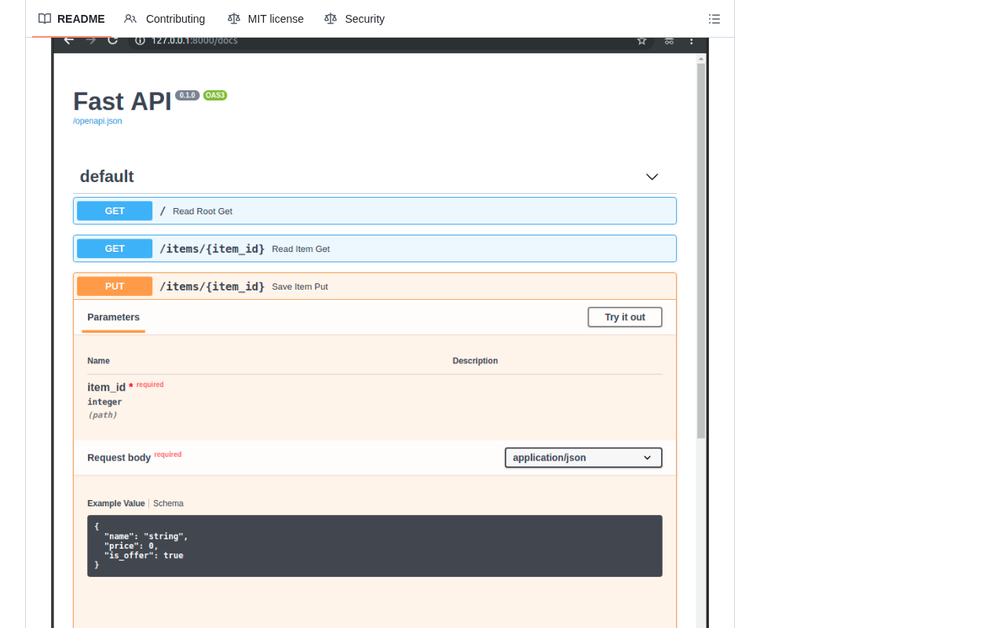Collapse the default section chevron

click(x=652, y=177)
